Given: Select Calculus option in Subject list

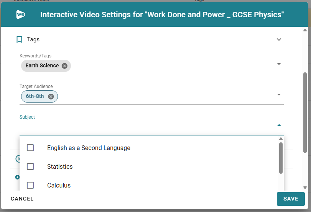Looking at the screenshot, I should pyautogui.click(x=59, y=185).
